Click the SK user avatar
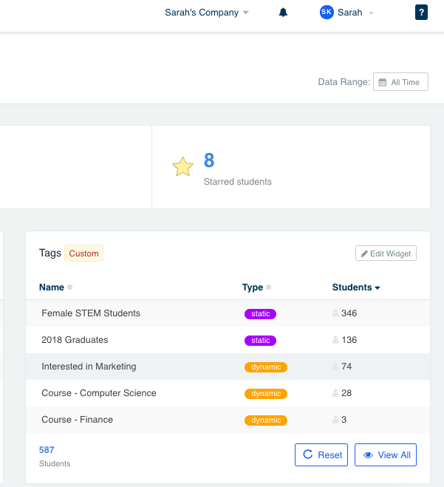This screenshot has width=444, height=487. (327, 13)
